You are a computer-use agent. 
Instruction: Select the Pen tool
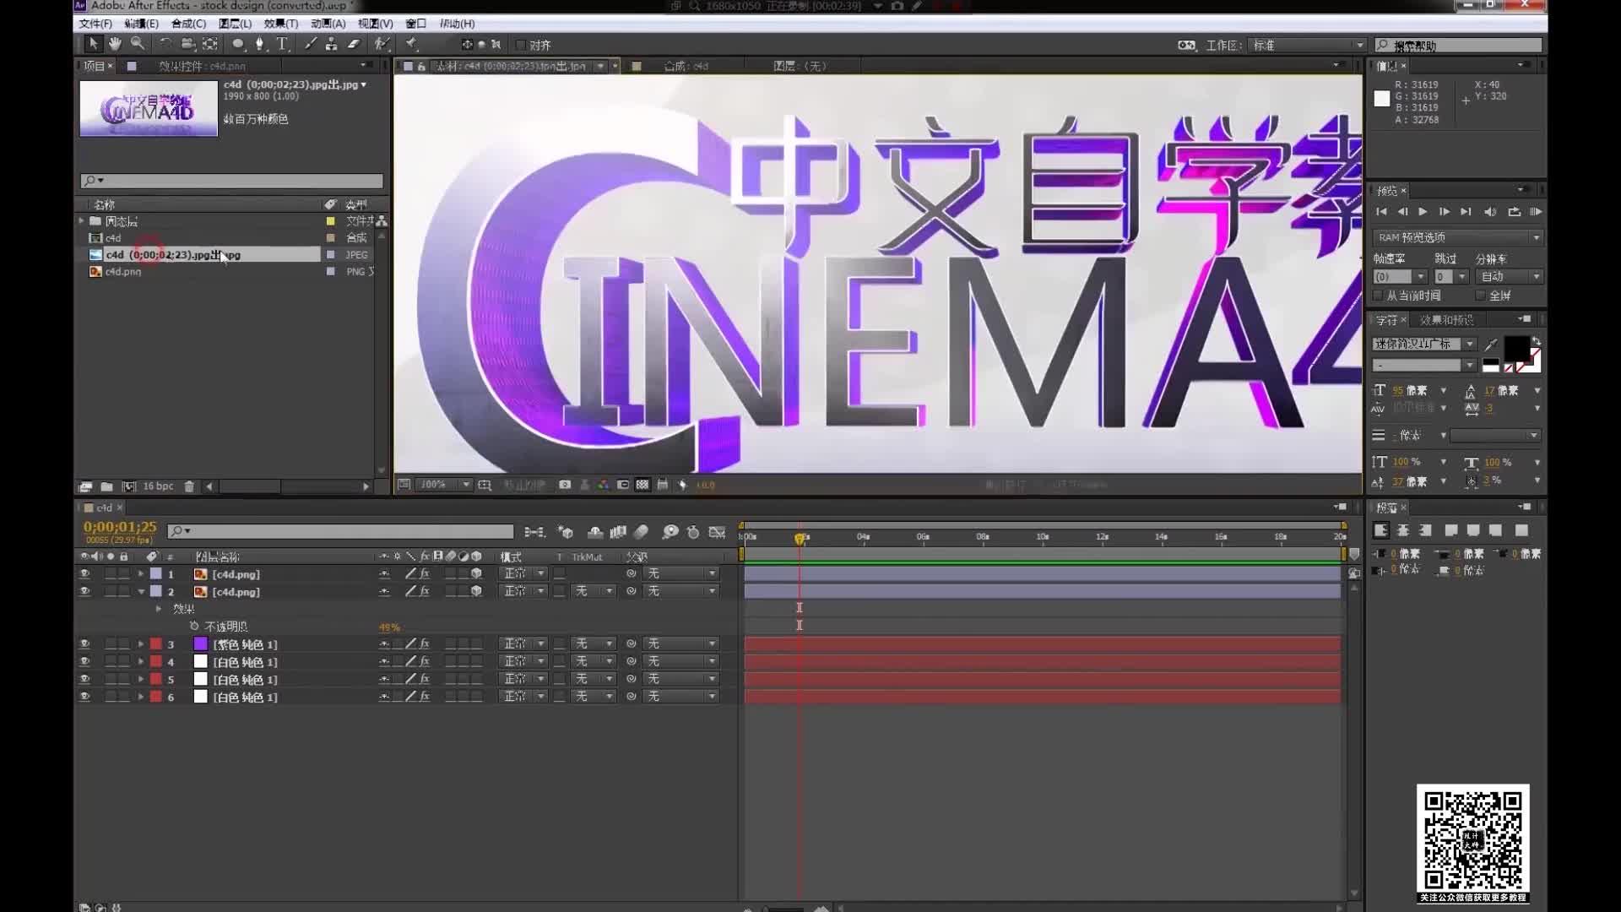click(x=260, y=44)
